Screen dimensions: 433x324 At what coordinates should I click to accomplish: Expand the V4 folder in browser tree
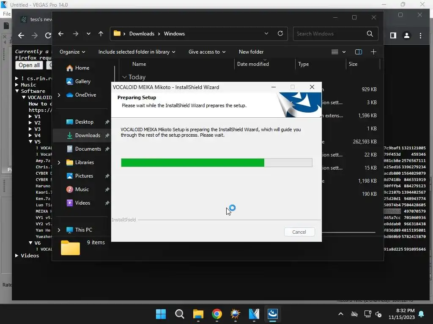click(x=30, y=135)
